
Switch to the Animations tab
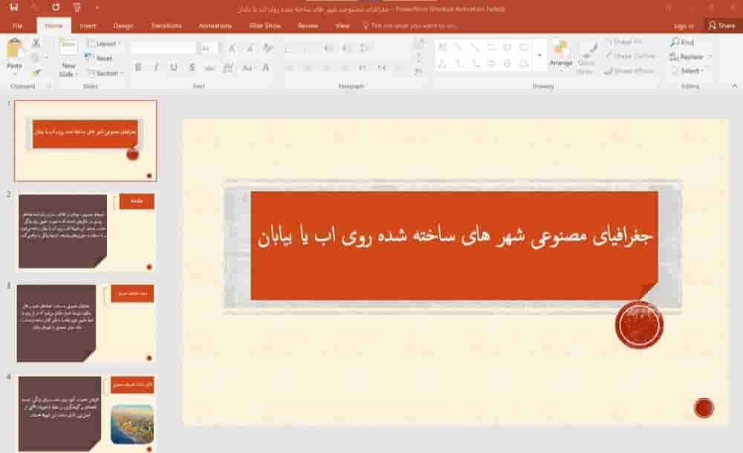tap(215, 25)
